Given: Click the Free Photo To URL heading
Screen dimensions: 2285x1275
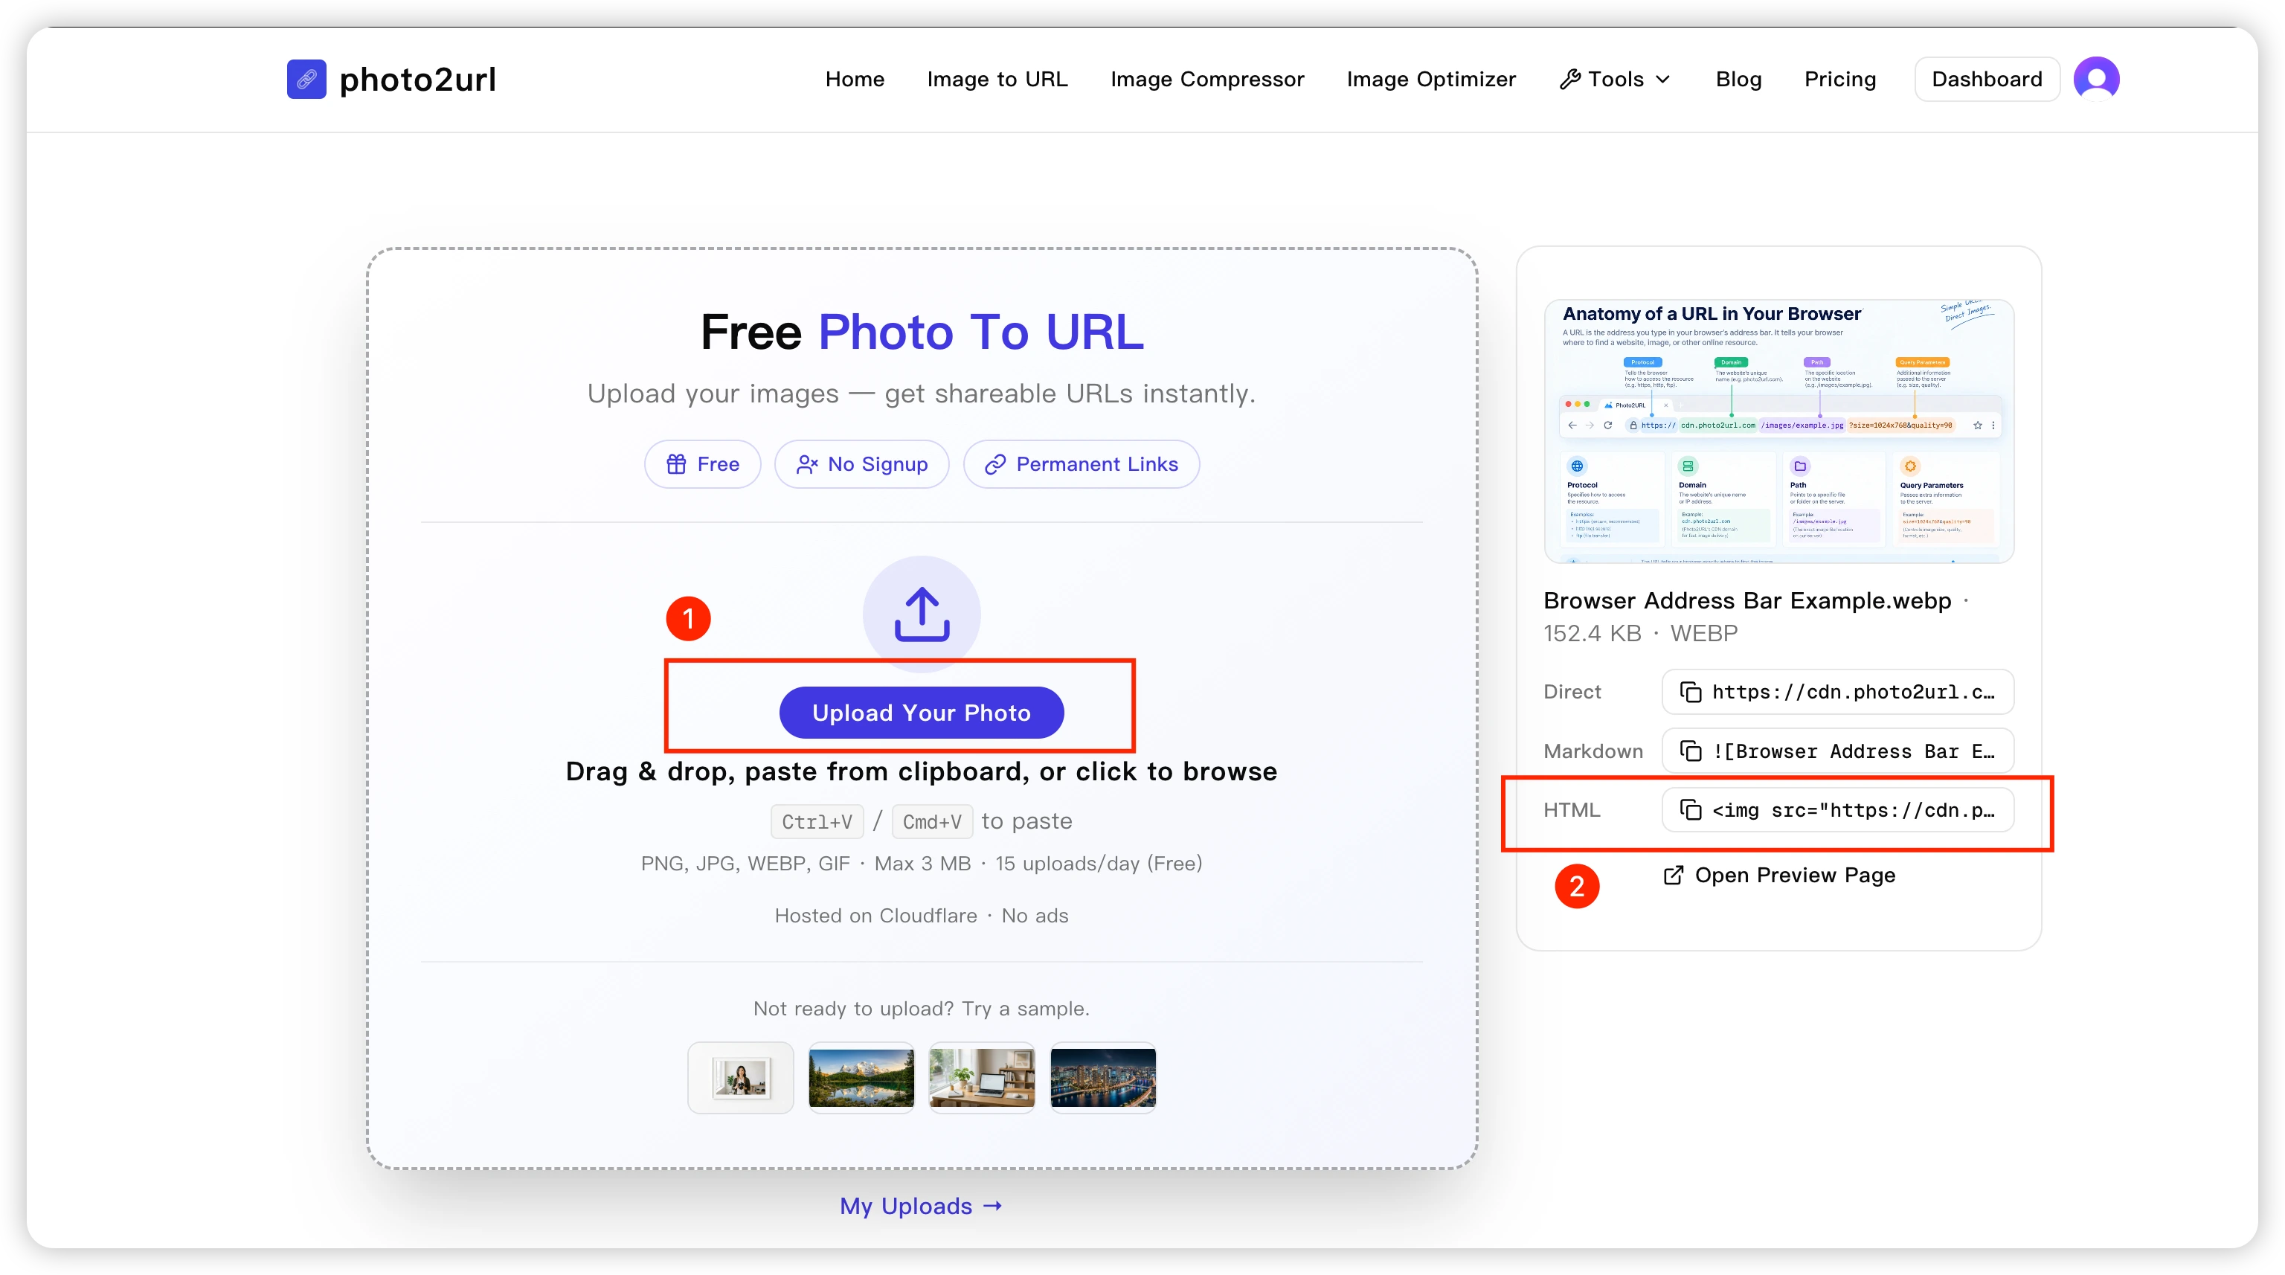Looking at the screenshot, I should 922,332.
